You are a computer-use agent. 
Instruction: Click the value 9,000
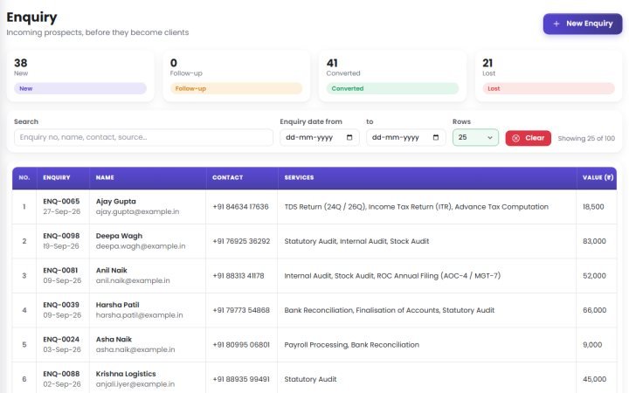[x=592, y=345]
